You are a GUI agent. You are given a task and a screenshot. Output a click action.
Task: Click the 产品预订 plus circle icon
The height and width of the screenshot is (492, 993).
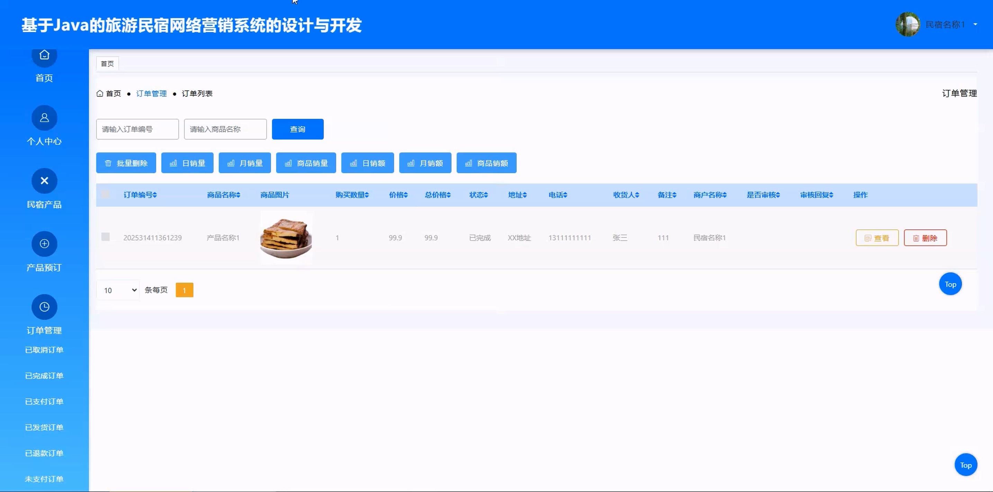pos(44,244)
